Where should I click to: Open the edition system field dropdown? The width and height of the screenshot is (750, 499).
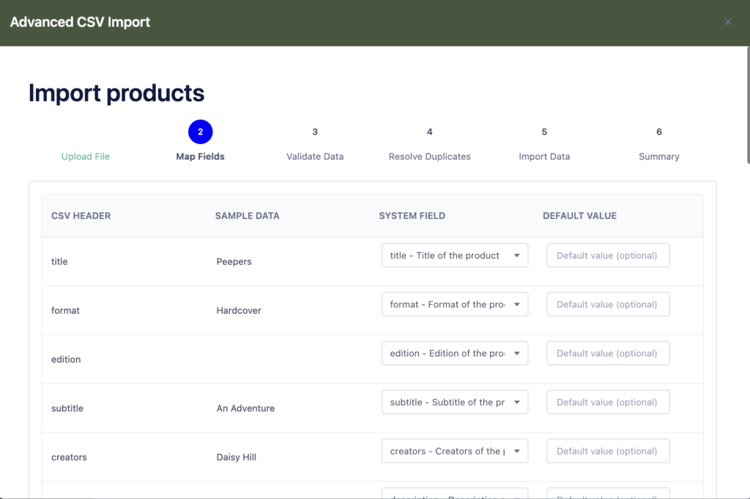pyautogui.click(x=454, y=353)
